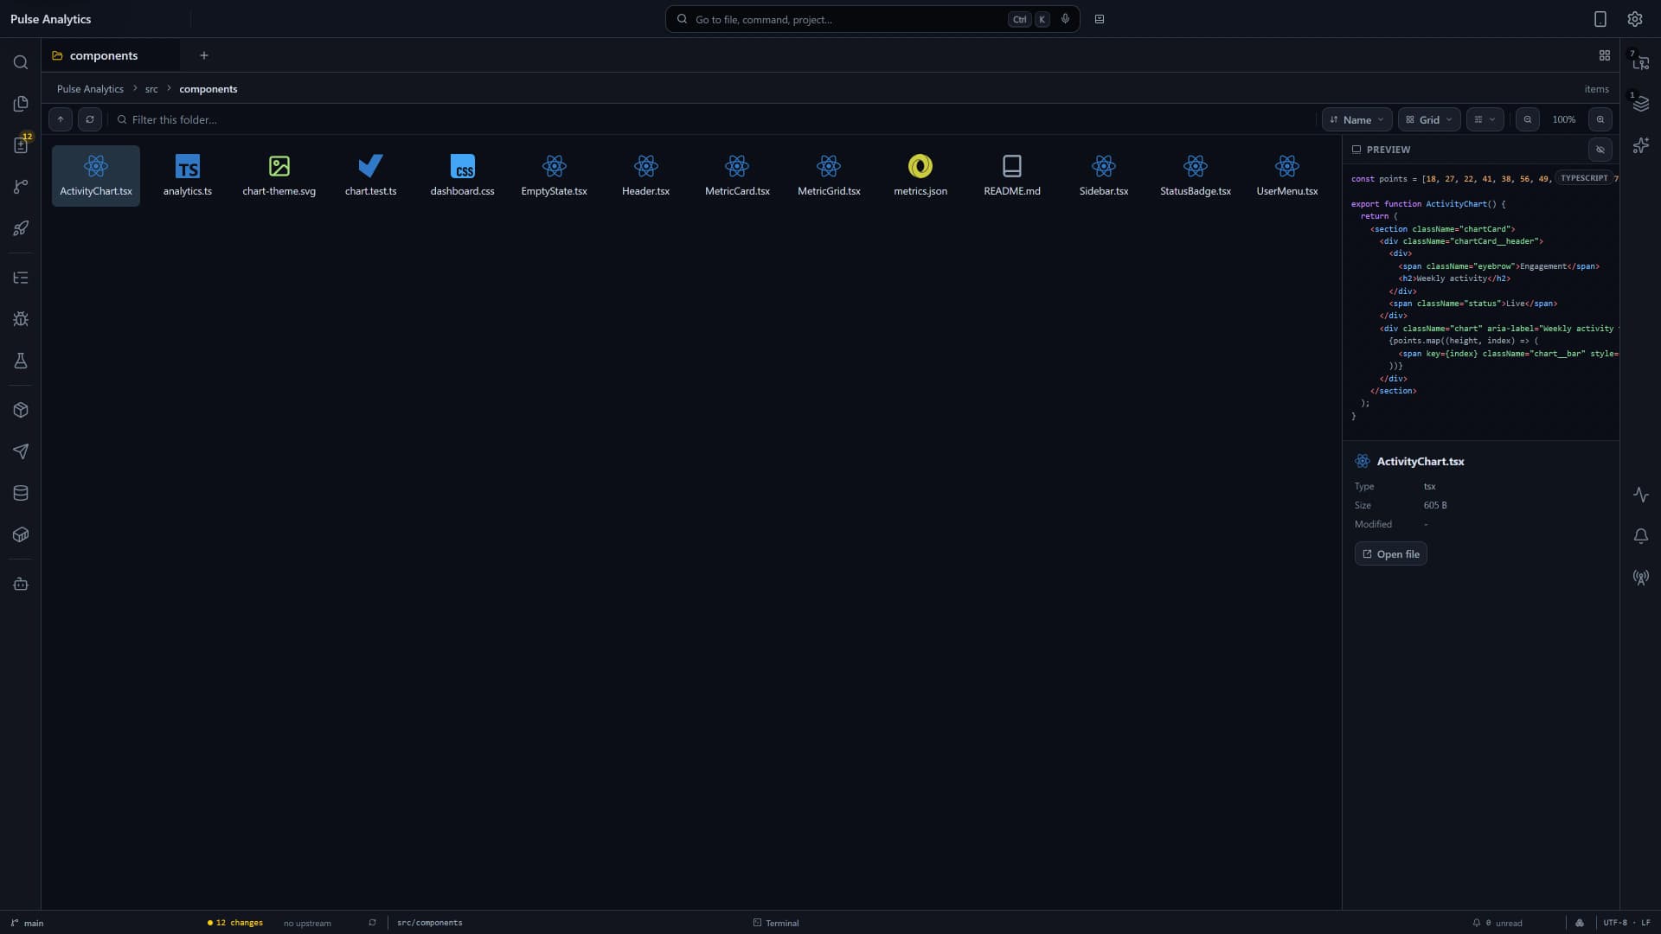Click the settings gear icon
Image resolution: width=1661 pixels, height=934 pixels.
tap(1635, 19)
